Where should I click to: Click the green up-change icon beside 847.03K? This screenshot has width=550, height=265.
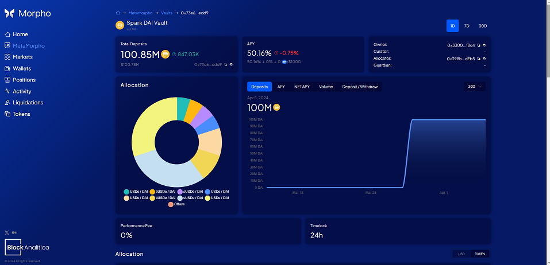tap(174, 54)
